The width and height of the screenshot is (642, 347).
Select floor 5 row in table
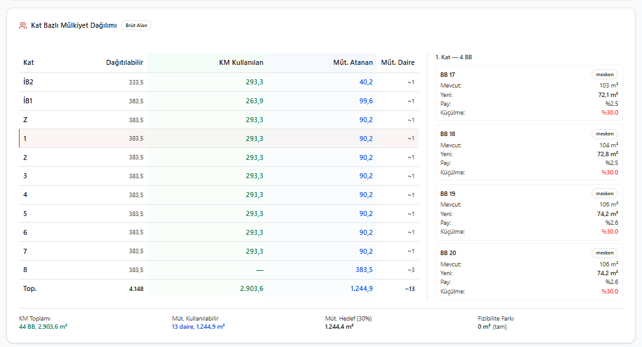point(218,213)
